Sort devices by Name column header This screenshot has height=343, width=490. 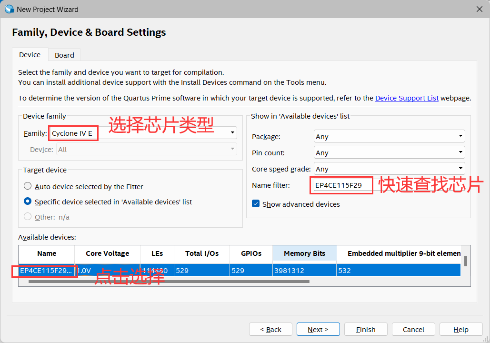(47, 253)
